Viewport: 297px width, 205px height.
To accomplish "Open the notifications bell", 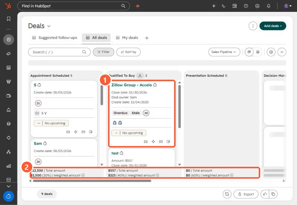I will tap(268, 6).
